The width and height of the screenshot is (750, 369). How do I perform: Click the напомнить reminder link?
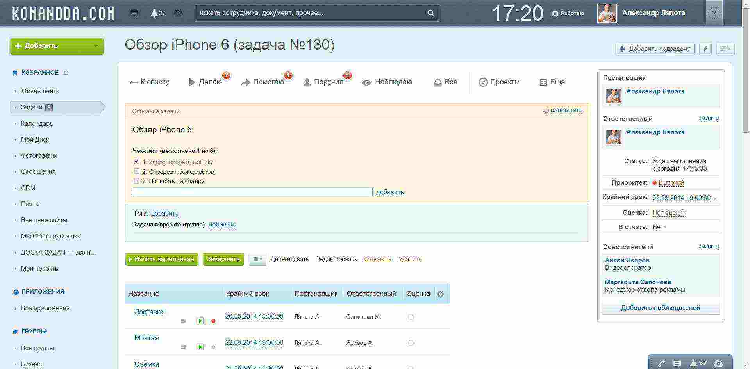[566, 111]
